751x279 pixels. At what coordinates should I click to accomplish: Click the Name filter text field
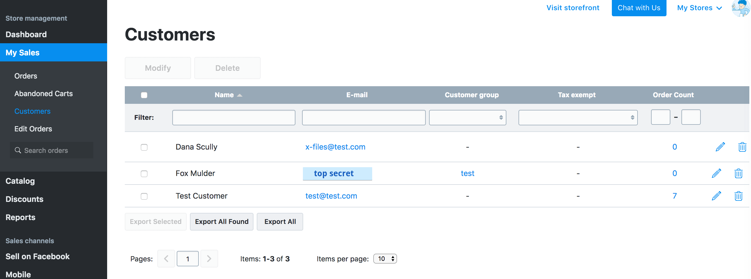234,118
